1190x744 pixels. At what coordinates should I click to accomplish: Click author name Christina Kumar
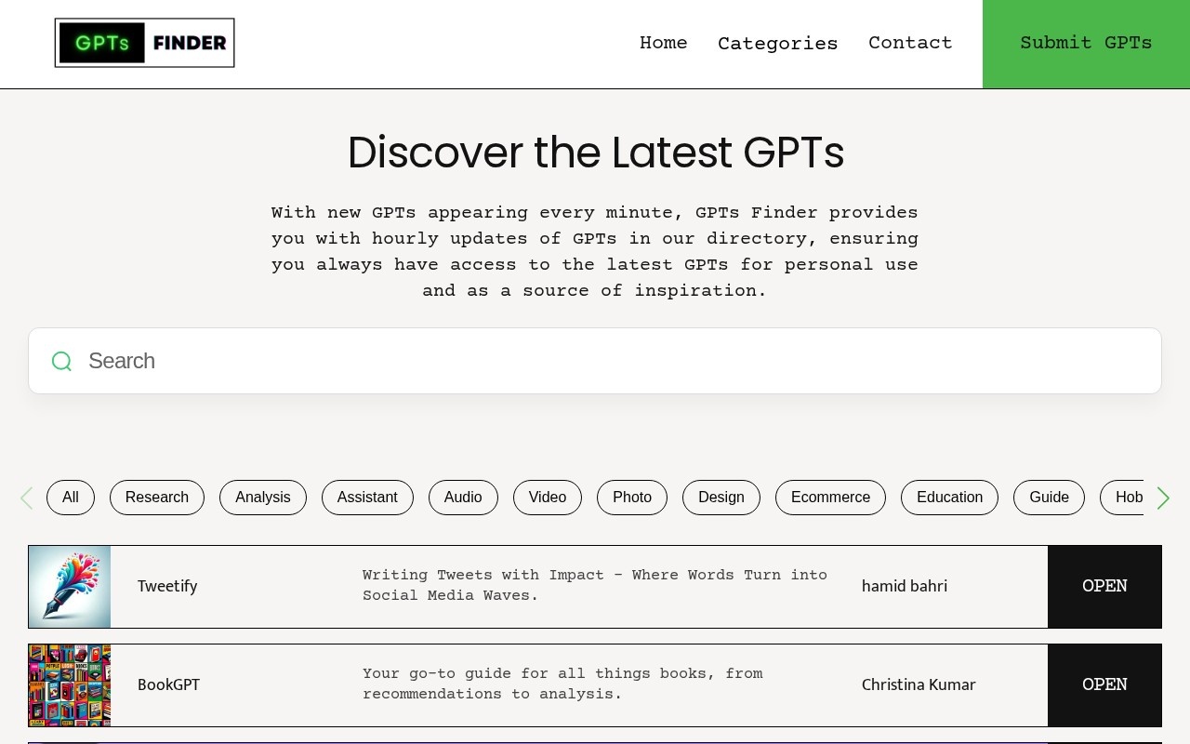919,685
